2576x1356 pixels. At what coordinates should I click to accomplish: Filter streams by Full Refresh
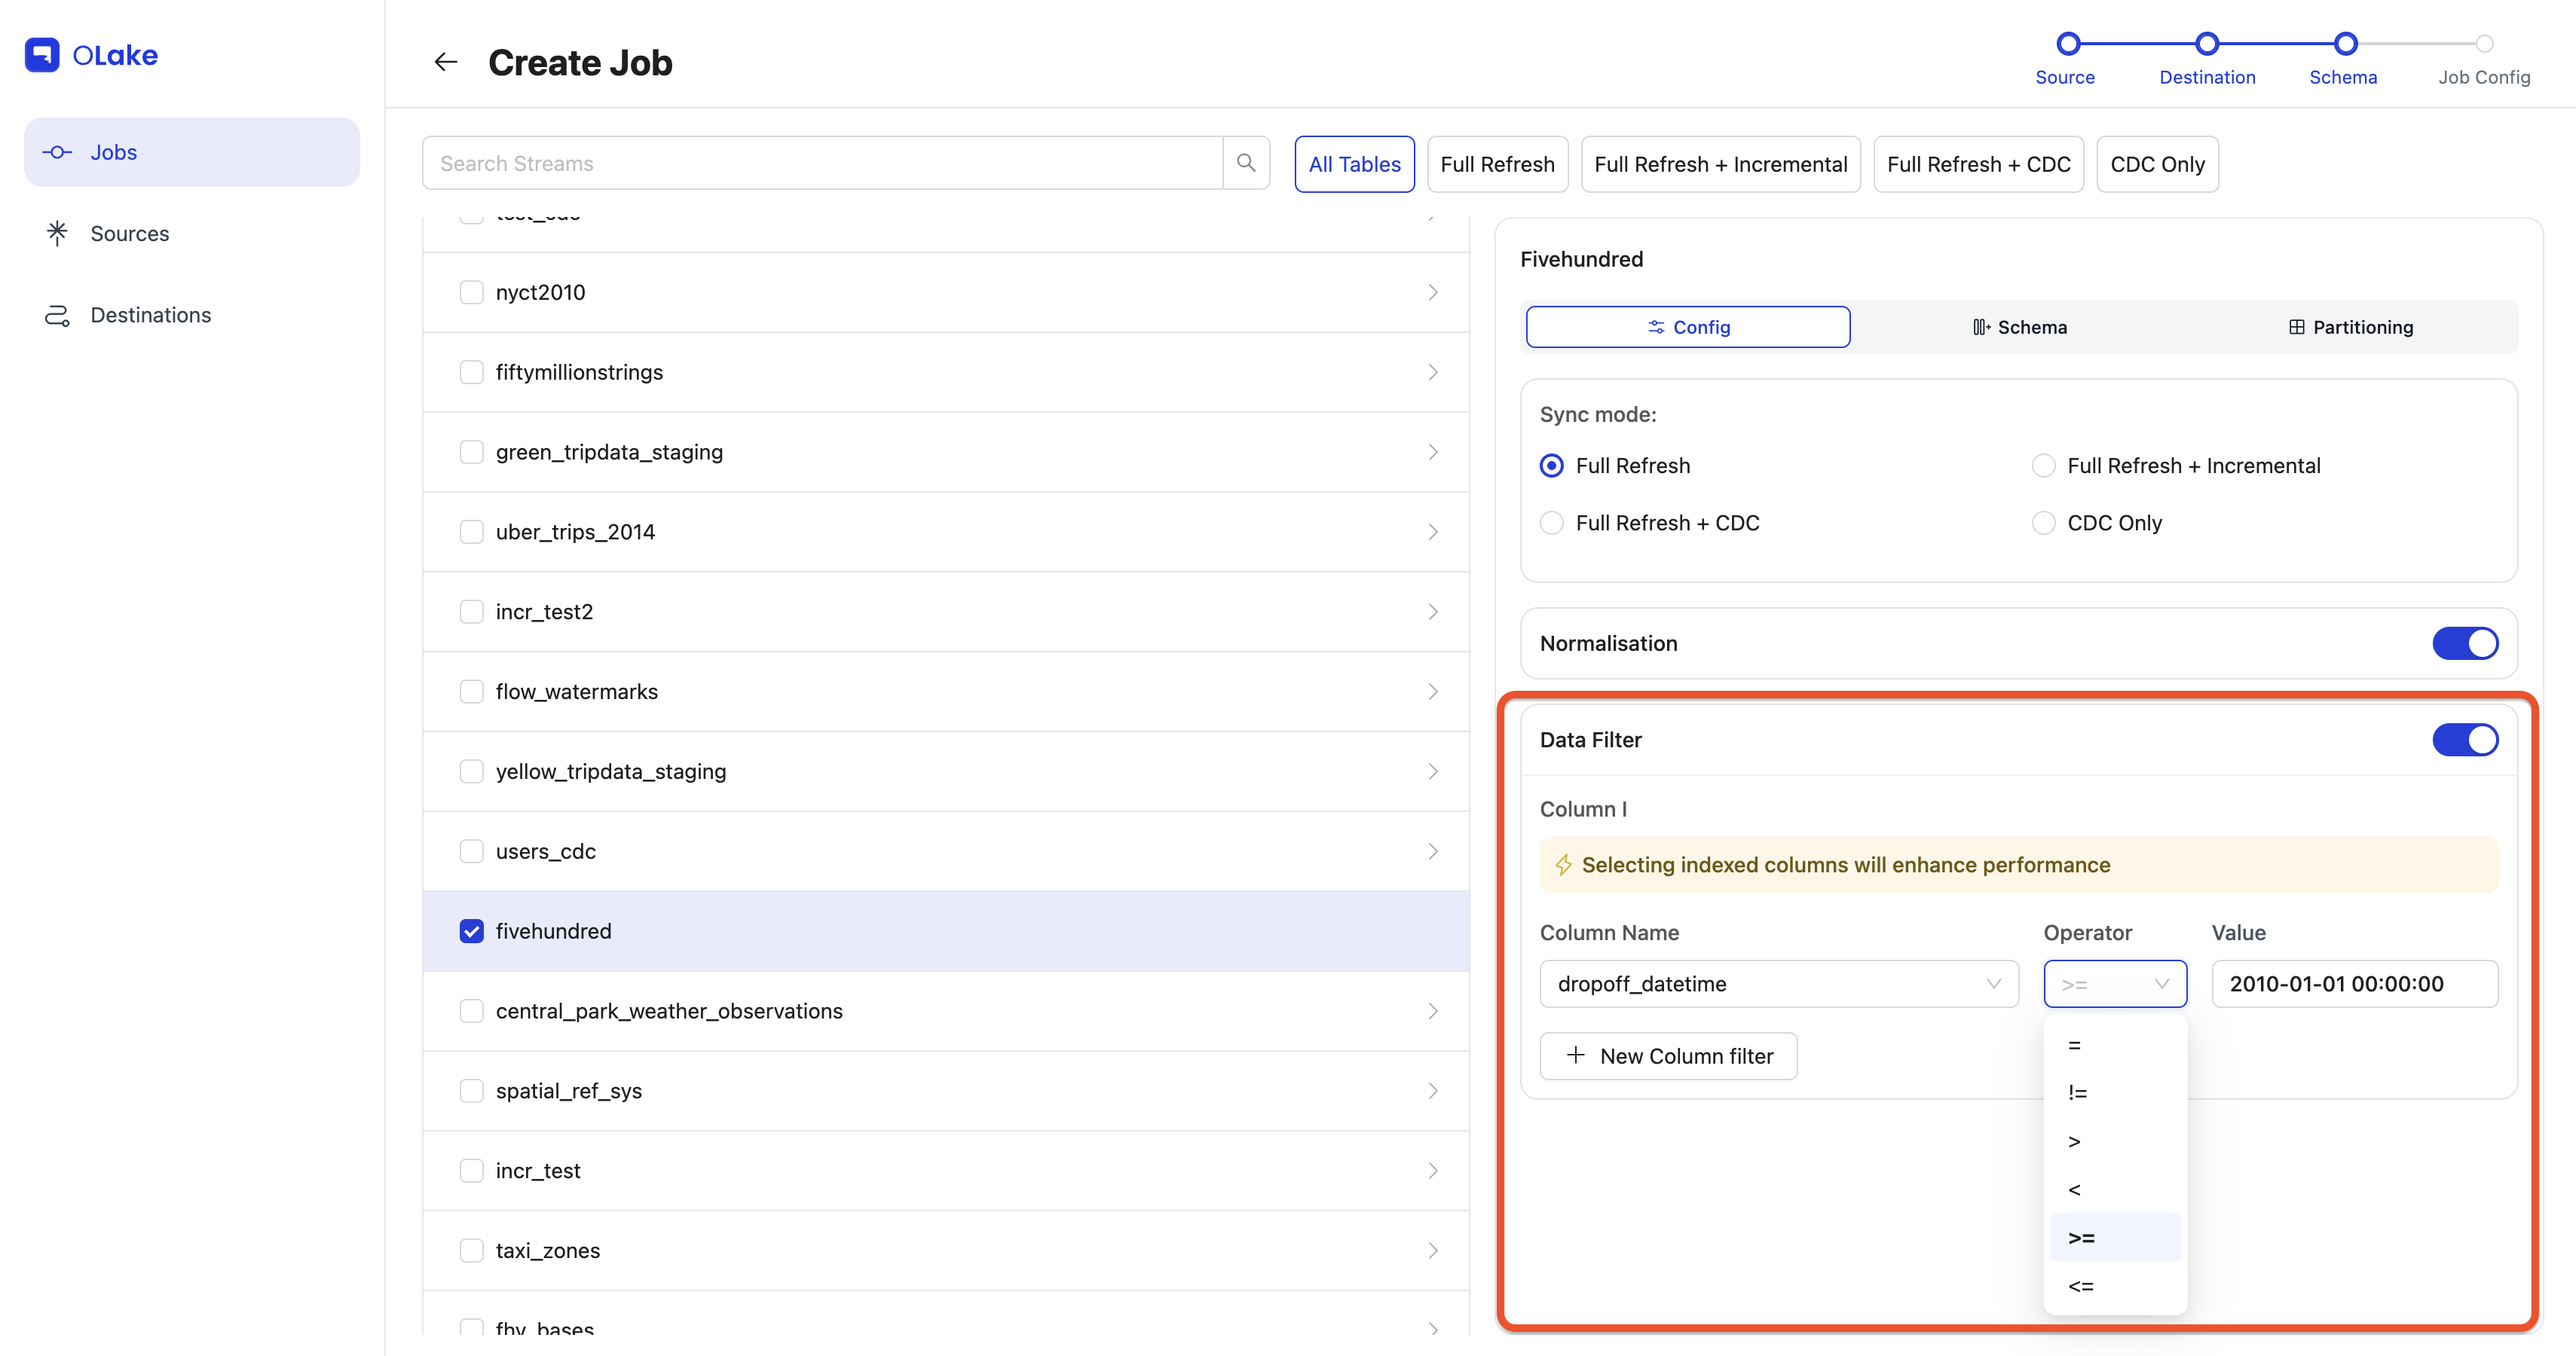pos(1497,164)
